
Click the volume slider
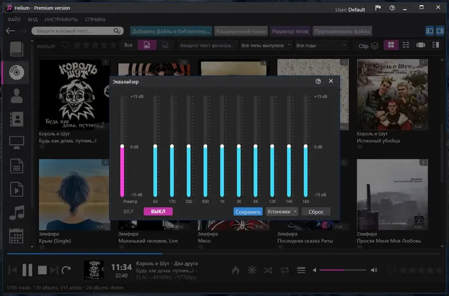pos(342,270)
